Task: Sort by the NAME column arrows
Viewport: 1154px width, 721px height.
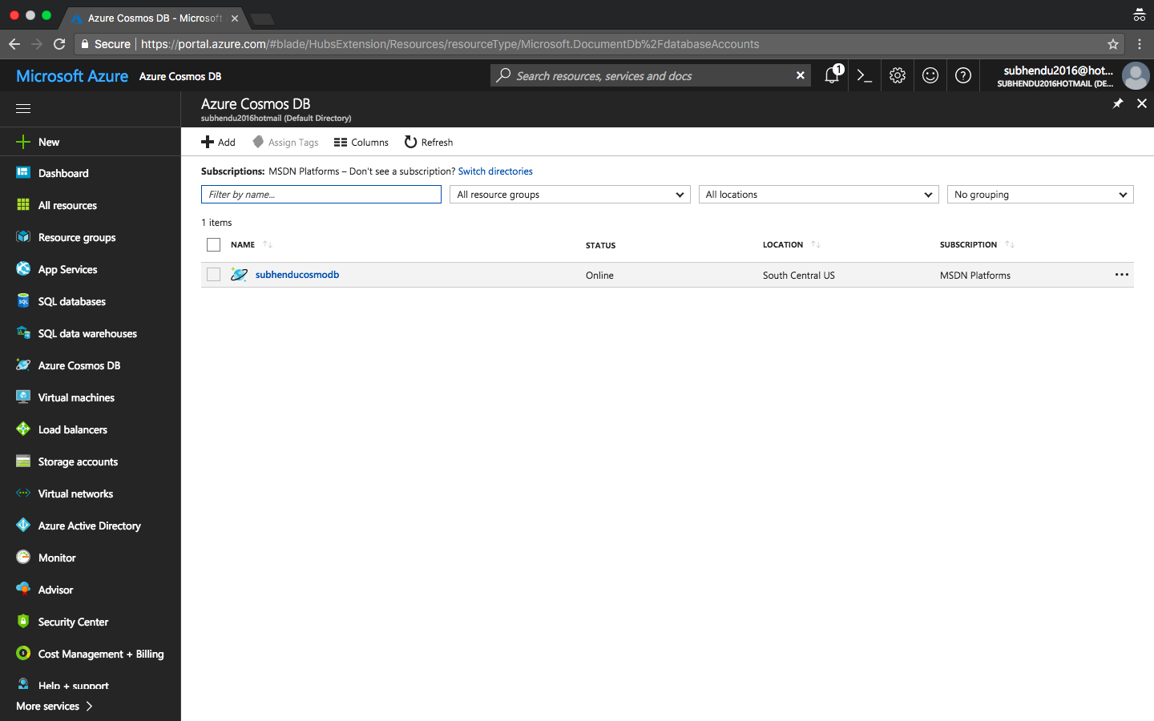Action: (x=268, y=245)
